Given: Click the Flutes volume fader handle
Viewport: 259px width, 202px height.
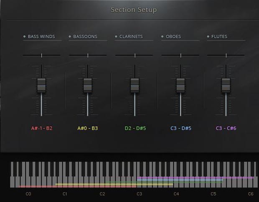Looking at the screenshot, I should pyautogui.click(x=226, y=85).
